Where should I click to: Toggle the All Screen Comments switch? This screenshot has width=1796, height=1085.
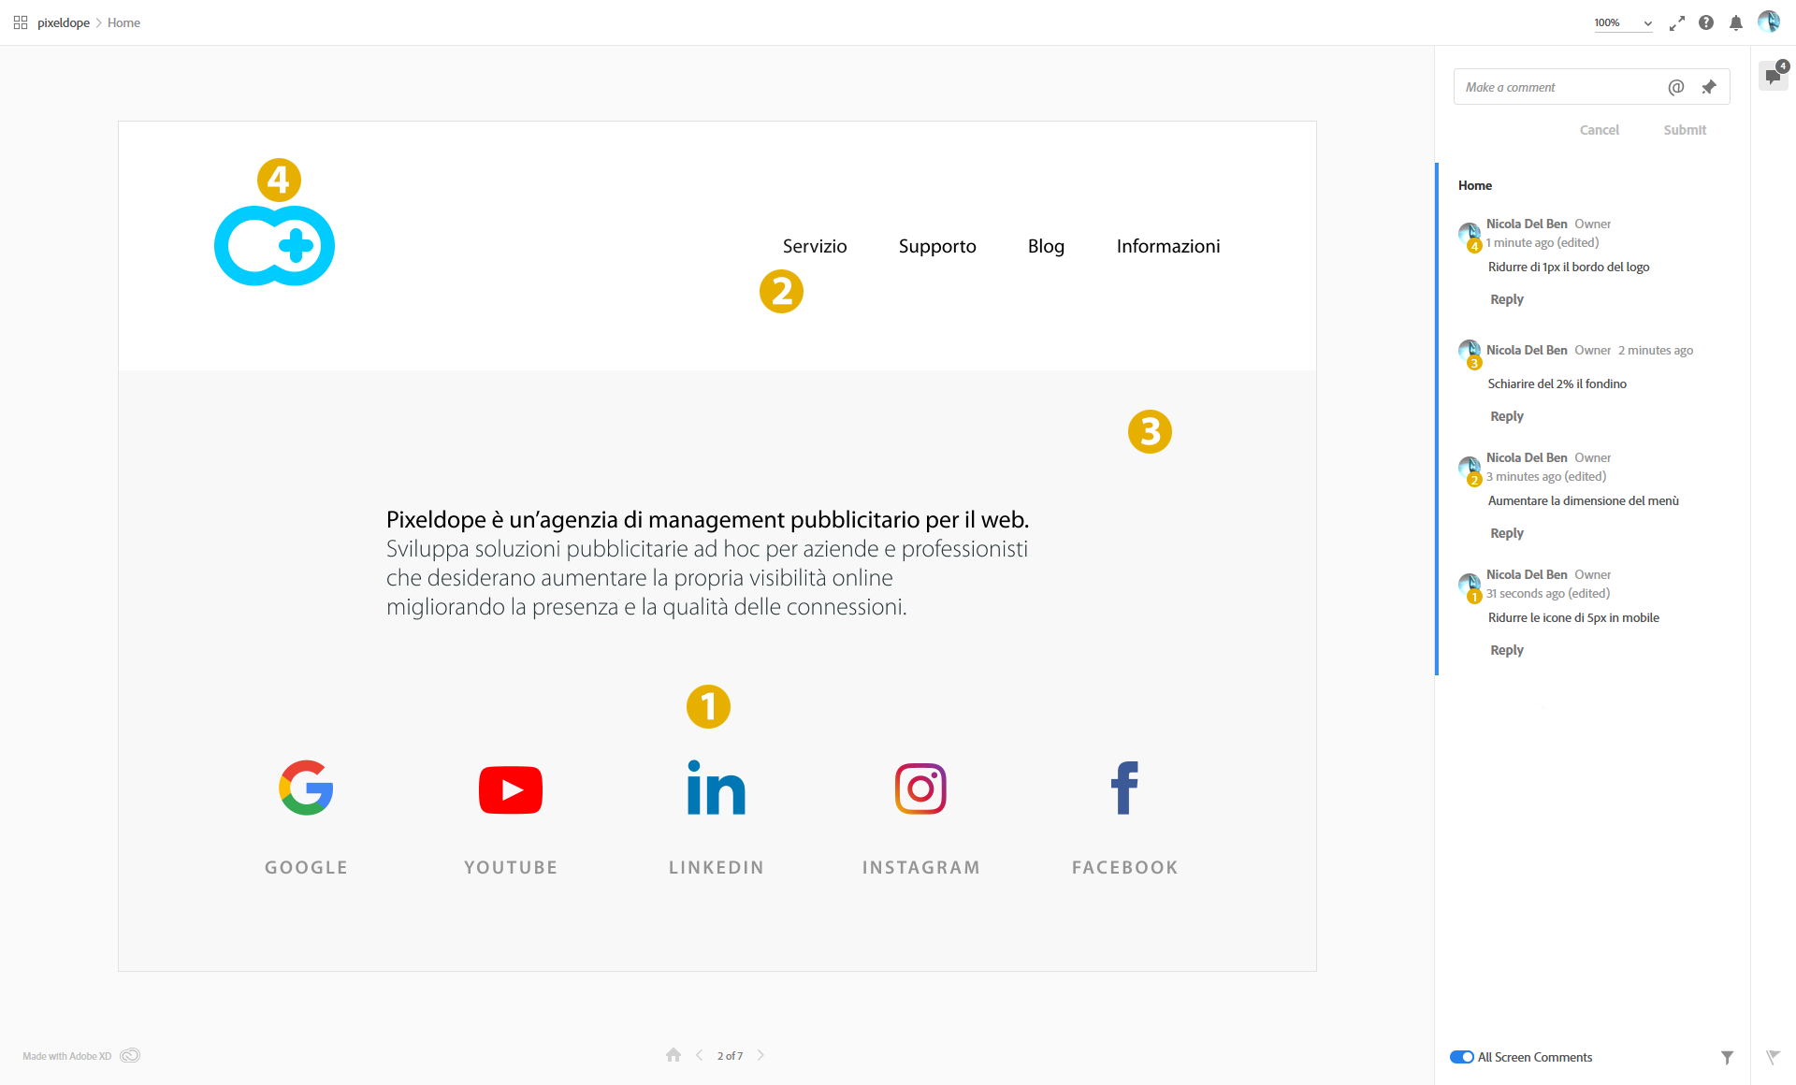(1461, 1057)
